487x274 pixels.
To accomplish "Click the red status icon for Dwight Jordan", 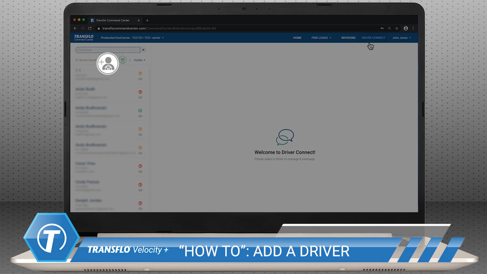I will click(x=140, y=203).
